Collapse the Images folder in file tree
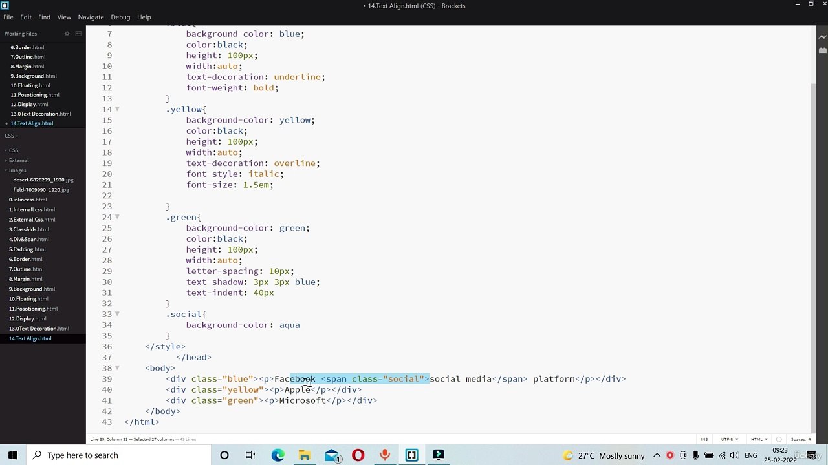The height and width of the screenshot is (465, 828). click(17, 170)
